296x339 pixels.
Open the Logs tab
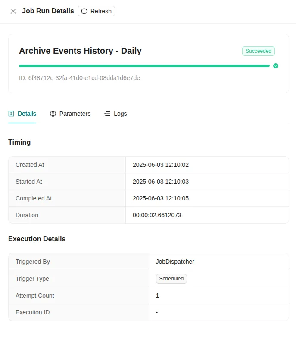point(115,114)
